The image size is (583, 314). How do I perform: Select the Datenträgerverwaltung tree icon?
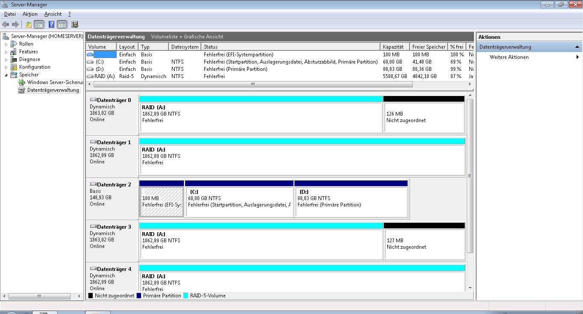[x=22, y=90]
